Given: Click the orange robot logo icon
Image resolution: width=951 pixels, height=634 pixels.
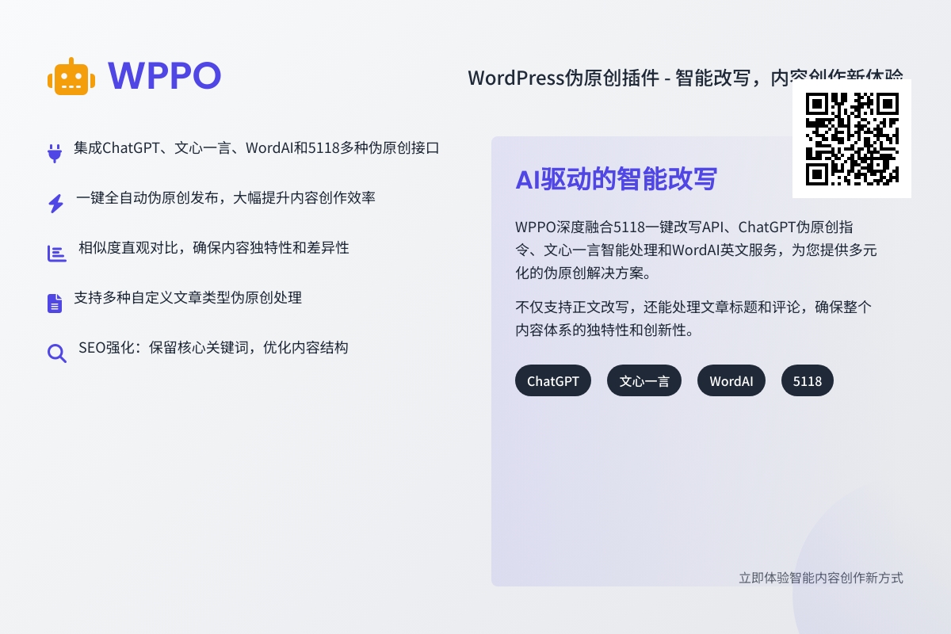Looking at the screenshot, I should point(71,76).
